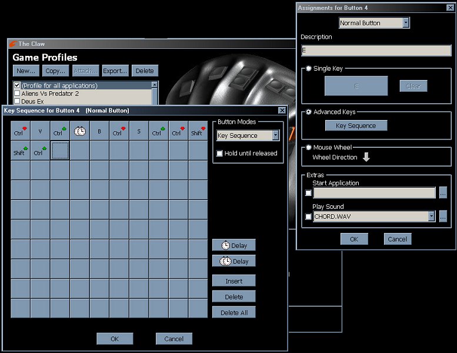The image size is (457, 353).
Task: Click Export in Game Profiles
Action: 115,71
